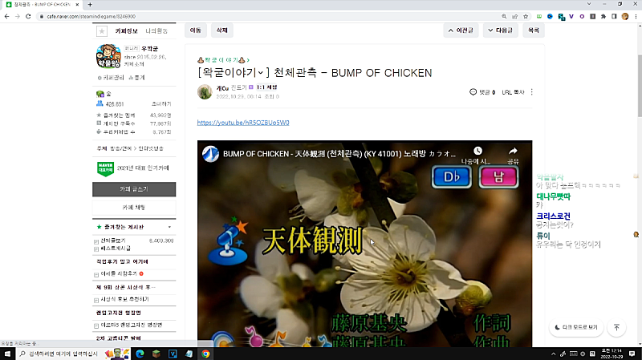The width and height of the screenshot is (642, 360).
Task: Click the 초대하기 invite link
Action: 161,104
